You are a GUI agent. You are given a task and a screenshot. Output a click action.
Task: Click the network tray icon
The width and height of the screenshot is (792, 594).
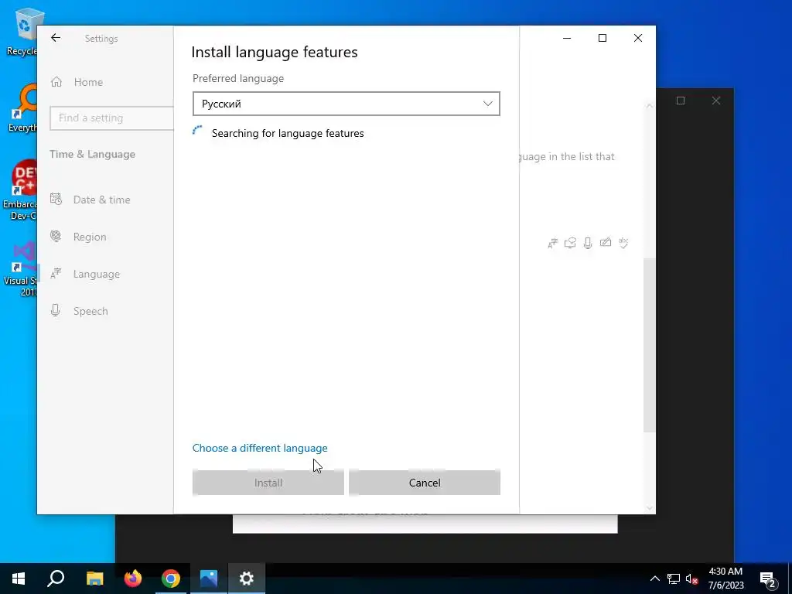click(674, 579)
